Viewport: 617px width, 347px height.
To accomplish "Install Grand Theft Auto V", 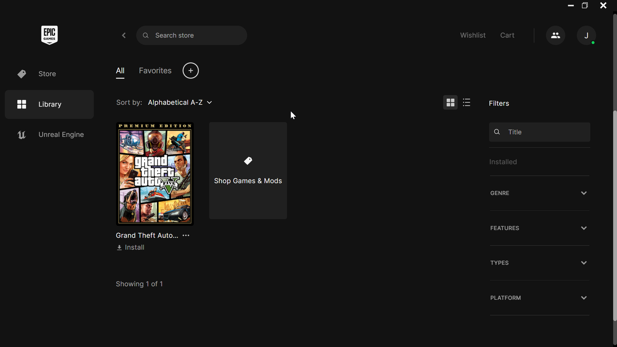I will [130, 247].
